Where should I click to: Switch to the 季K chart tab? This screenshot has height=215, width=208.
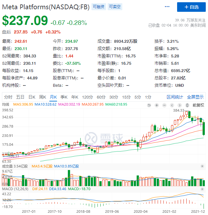64,97
